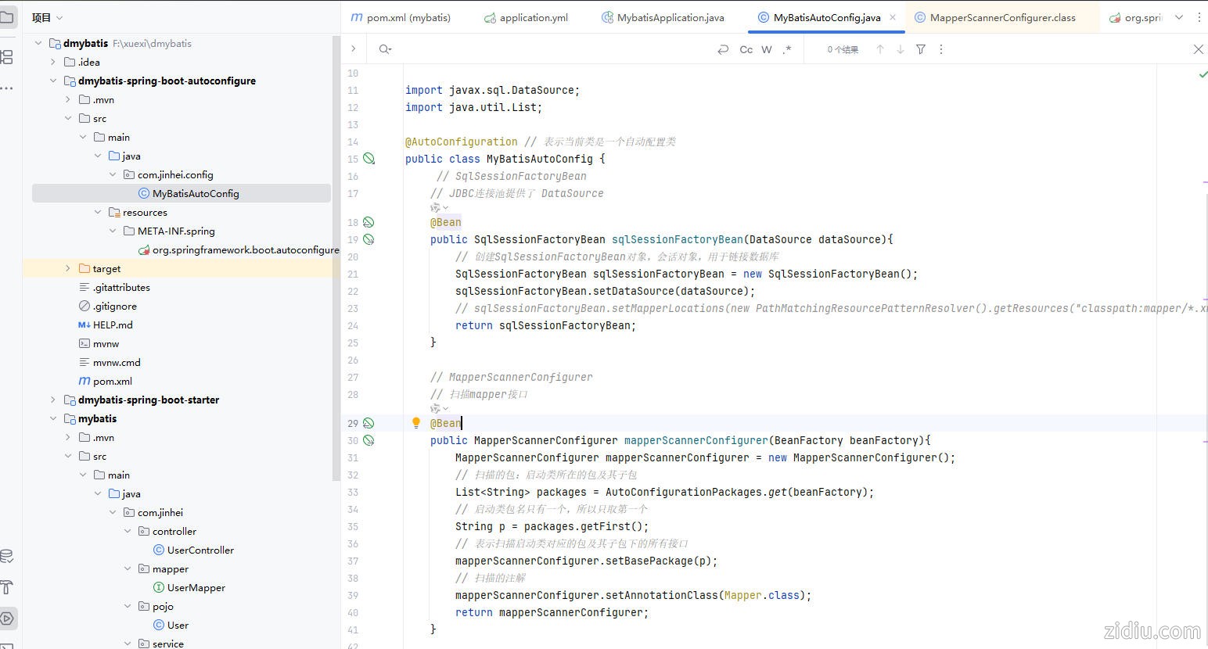
Task: Expand the target folder
Action: 68,268
